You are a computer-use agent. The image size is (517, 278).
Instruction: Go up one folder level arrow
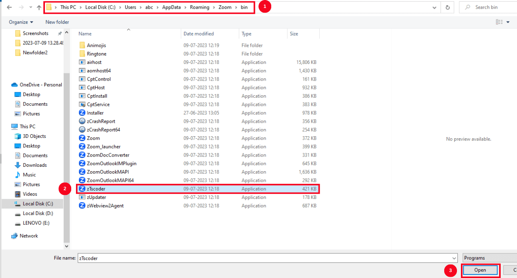coord(39,7)
